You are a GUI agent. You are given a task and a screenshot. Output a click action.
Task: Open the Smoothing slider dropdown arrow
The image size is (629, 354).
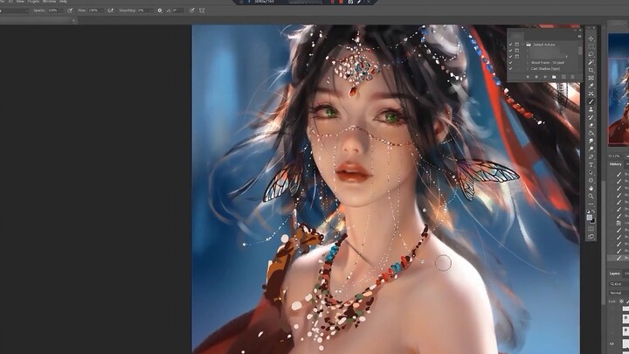tap(152, 10)
